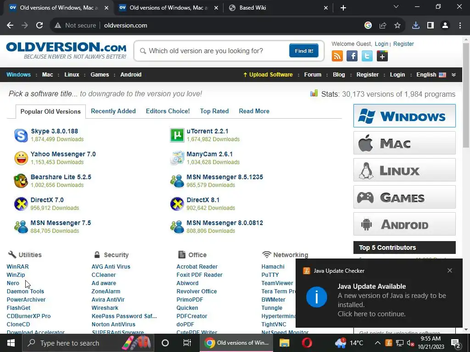Screen dimensions: 470x352
Task: Click the Find It! button
Action: 304,50
